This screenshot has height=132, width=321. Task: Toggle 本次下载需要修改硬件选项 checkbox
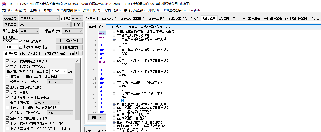coord(8,61)
